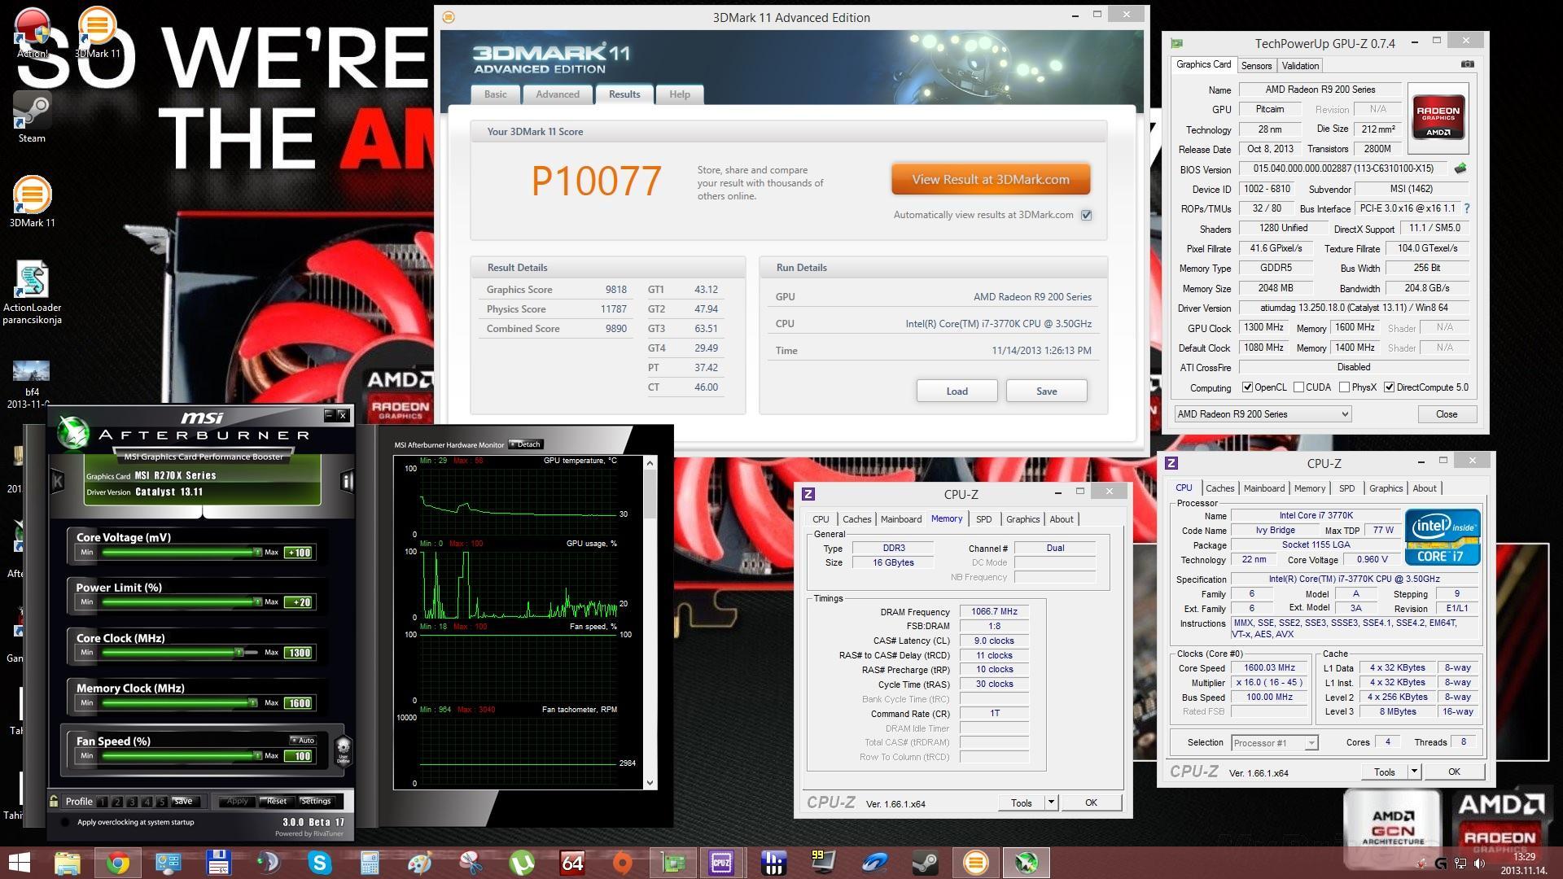Switch to GPU-Z Validation tab
The image size is (1563, 879).
tap(1300, 66)
